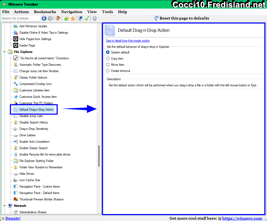Click the Donate! link

[13, 218]
